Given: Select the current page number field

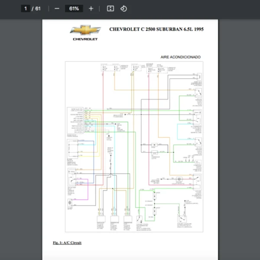Looking at the screenshot, I should pyautogui.click(x=26, y=9).
